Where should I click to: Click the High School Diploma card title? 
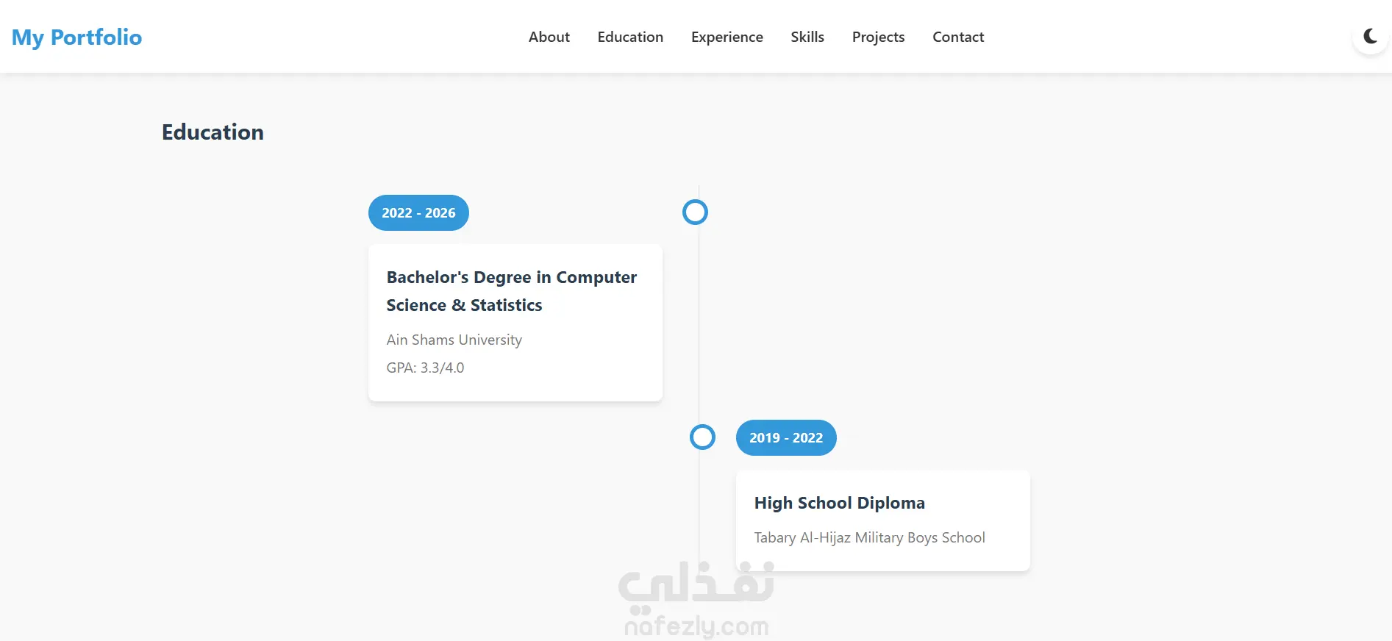839,503
